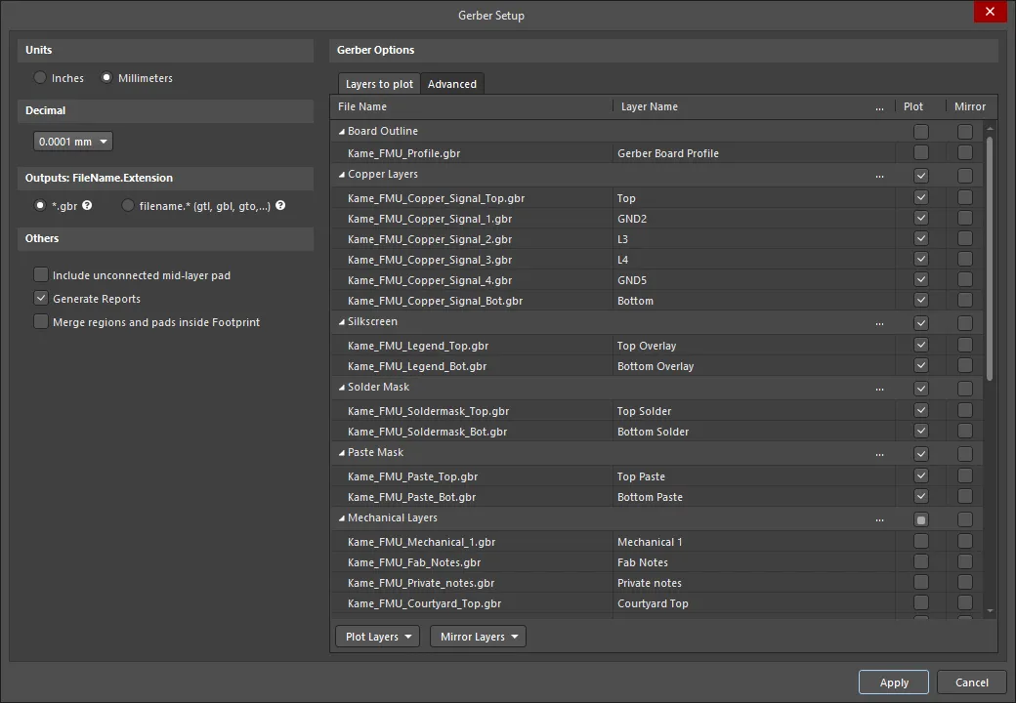The width and height of the screenshot is (1016, 703).
Task: Select Kame_FMU_Courtyard_Top.gbr file name
Action: [x=424, y=603]
